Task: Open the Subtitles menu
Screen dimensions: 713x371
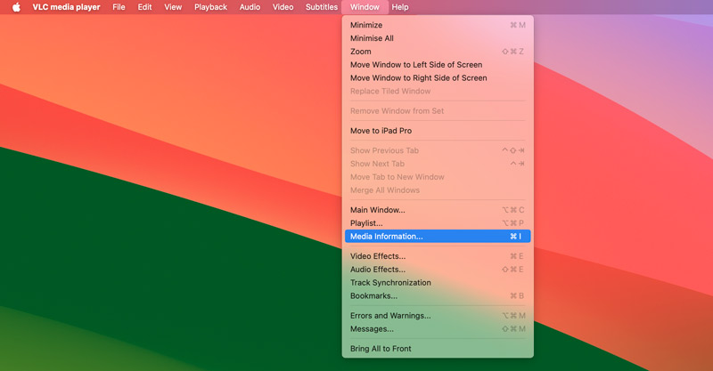Action: tap(321, 7)
